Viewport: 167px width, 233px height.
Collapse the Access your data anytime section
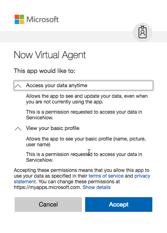[83, 86]
